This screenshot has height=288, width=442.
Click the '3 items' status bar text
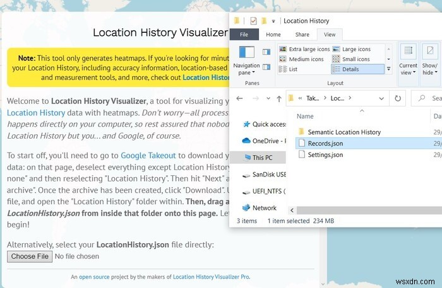click(247, 221)
